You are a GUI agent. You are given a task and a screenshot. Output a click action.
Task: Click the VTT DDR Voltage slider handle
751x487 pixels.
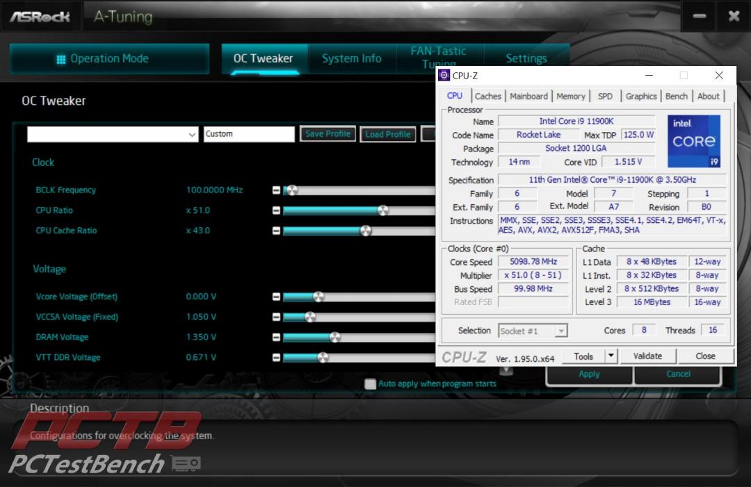coord(323,358)
